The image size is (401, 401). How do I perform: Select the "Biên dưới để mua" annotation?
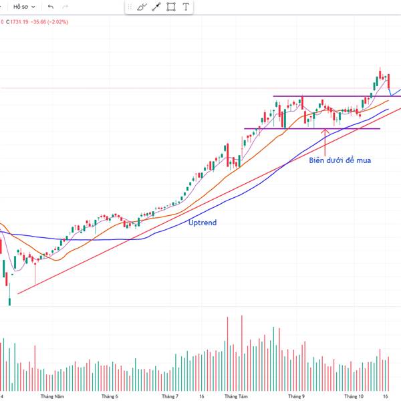click(340, 160)
